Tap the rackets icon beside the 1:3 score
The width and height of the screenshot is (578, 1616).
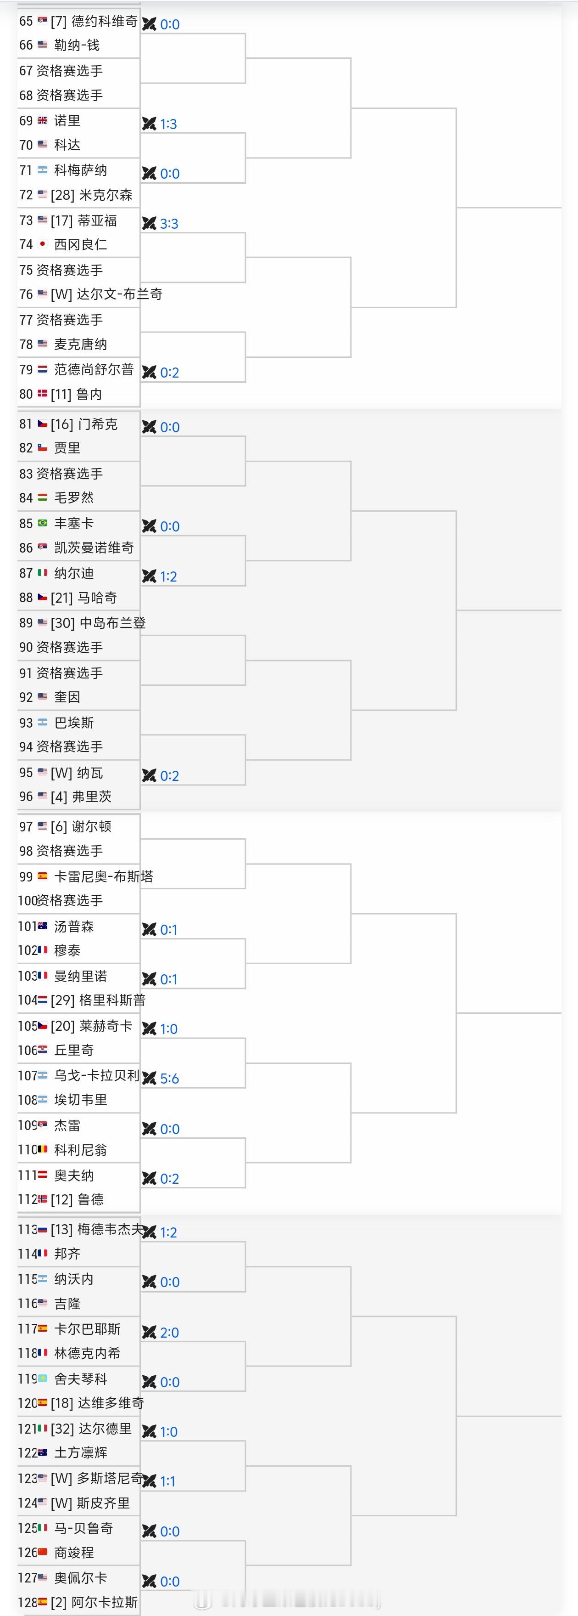149,124
